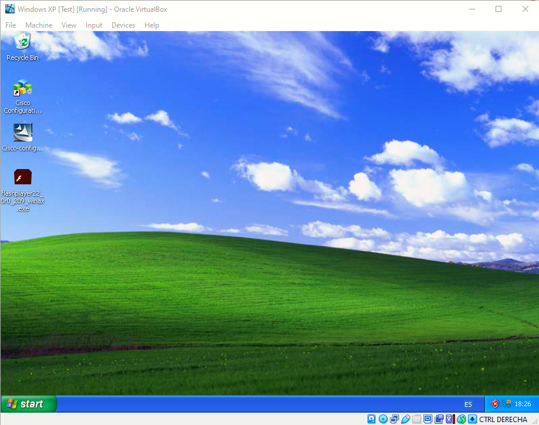This screenshot has width=539, height=425.
Task: Minimize the VirtualBox window
Action: click(472, 9)
